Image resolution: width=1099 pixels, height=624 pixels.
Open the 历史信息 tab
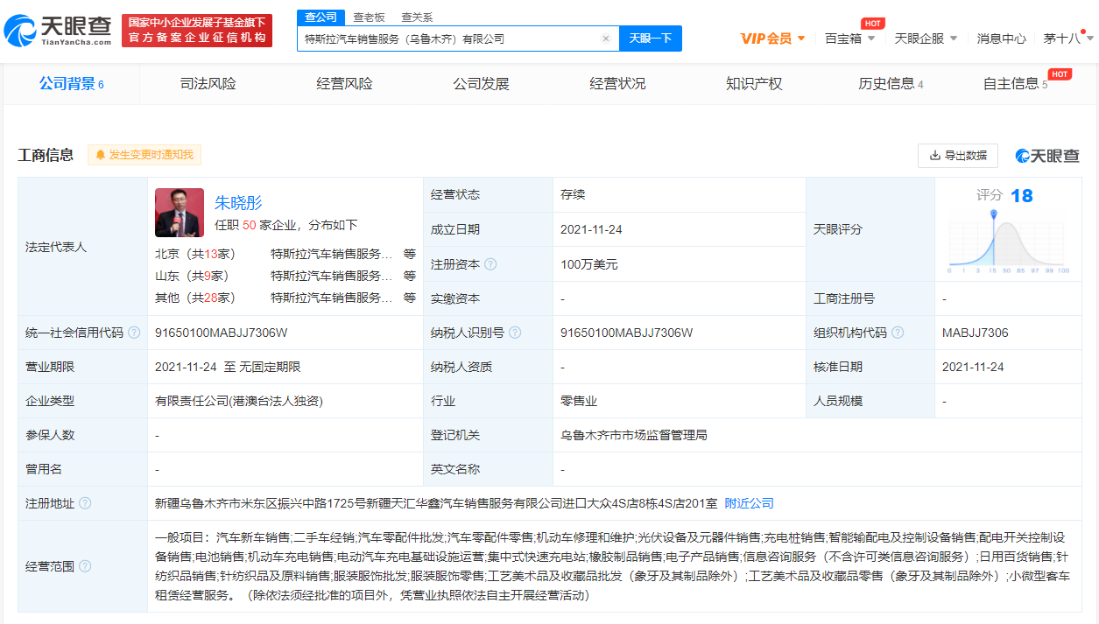(891, 84)
